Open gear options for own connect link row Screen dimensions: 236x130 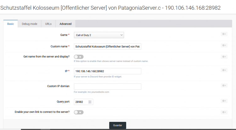(x=224, y=112)
